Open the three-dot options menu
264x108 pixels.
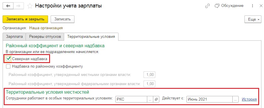252,6
